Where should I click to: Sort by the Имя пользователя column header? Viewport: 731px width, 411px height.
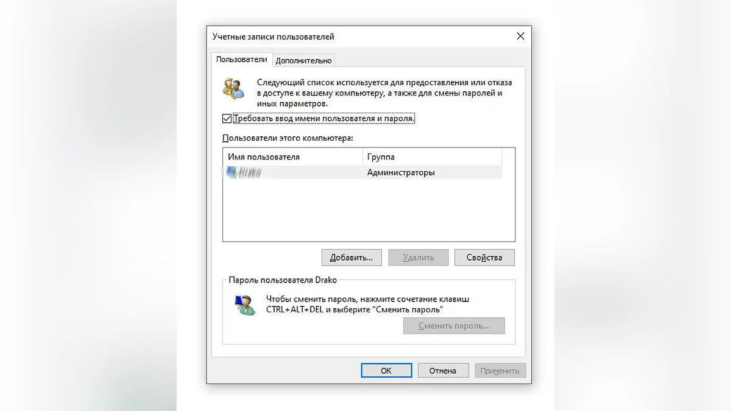[x=292, y=157]
